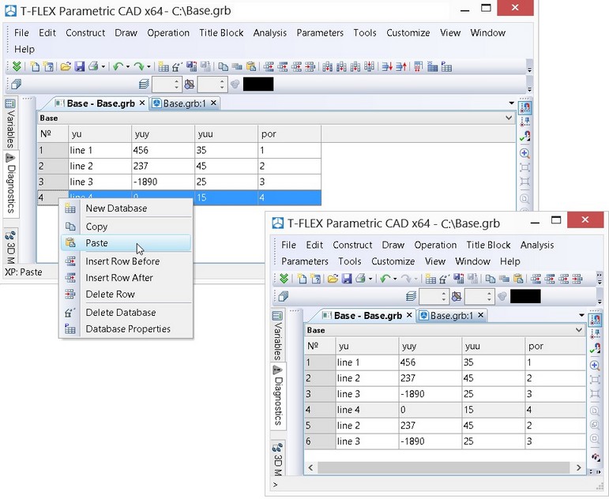Open the Title Block menu in the front window
The width and height of the screenshot is (609, 499).
488,245
